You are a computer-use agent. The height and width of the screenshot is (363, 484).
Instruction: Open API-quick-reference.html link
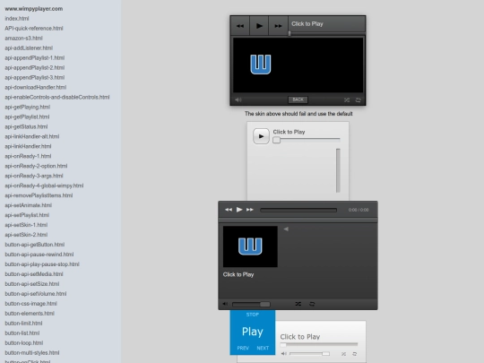tap(34, 29)
